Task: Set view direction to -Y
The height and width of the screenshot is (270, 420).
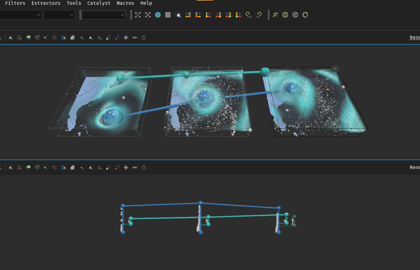Action: 218,15
